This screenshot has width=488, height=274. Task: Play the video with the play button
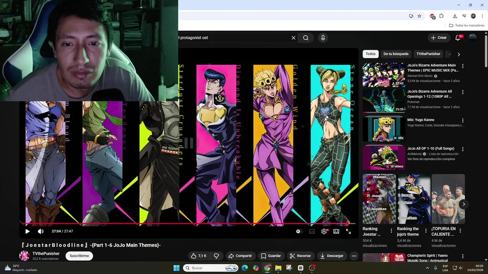[27, 231]
